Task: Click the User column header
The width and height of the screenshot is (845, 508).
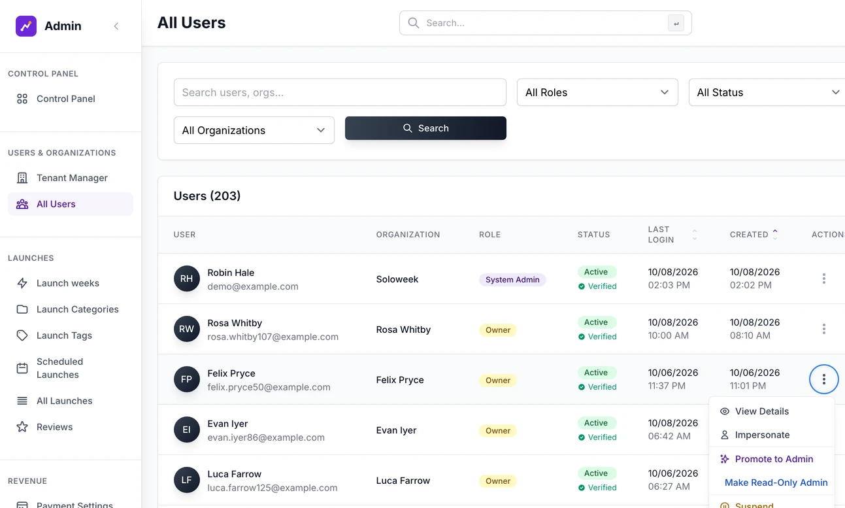Action: tap(184, 235)
